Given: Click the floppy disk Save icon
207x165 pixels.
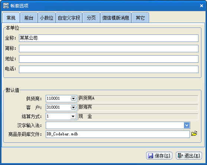Looking at the screenshot, I should pos(151,156).
